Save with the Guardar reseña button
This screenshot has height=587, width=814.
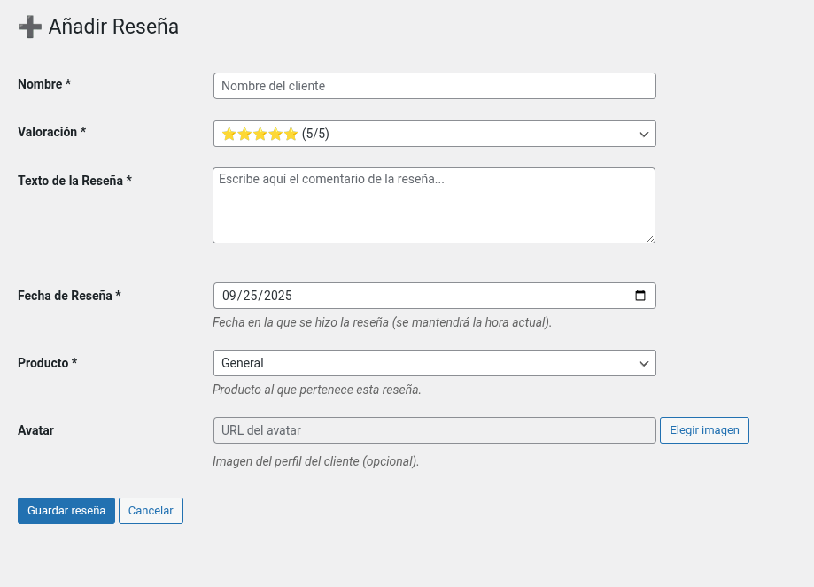66,511
